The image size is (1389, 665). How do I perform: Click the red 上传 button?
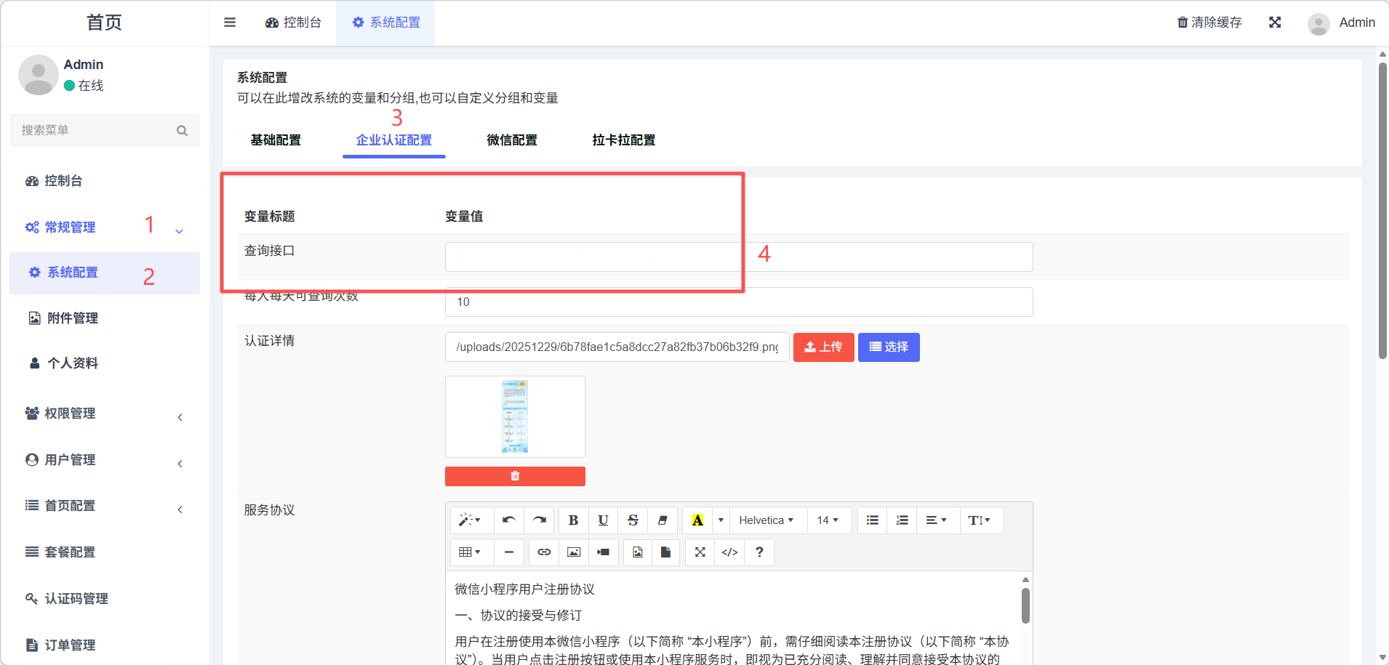823,347
